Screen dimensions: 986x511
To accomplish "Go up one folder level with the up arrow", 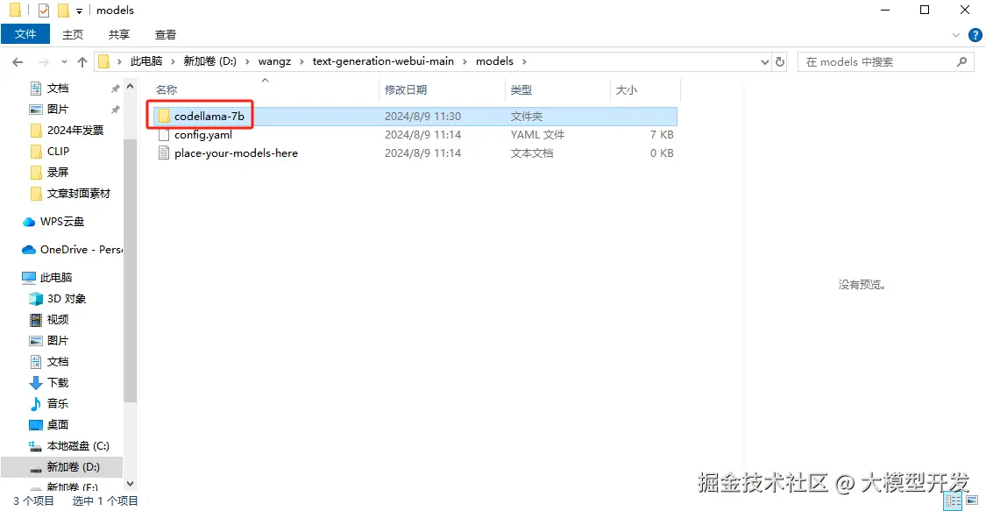I will [x=82, y=61].
